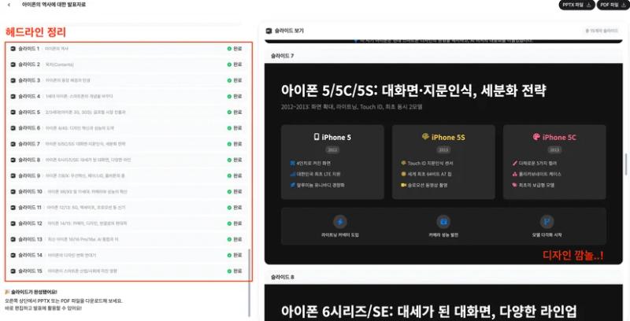Click the green 완료 check on 슬라이드 5
The width and height of the screenshot is (630, 321).
click(x=229, y=112)
